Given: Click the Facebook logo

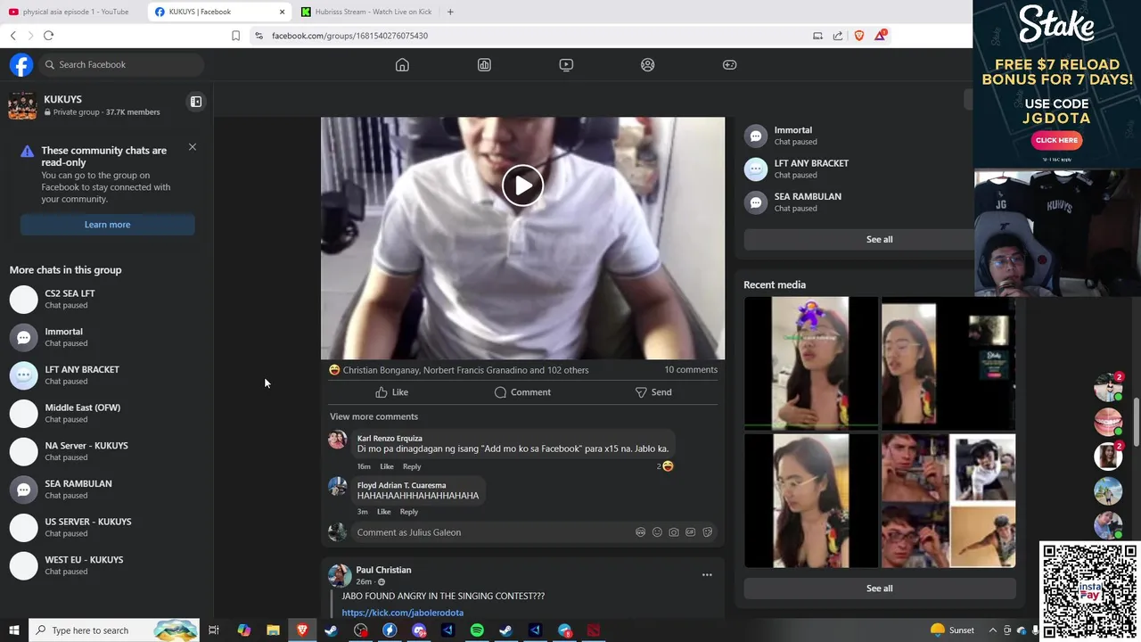Looking at the screenshot, I should tap(21, 64).
